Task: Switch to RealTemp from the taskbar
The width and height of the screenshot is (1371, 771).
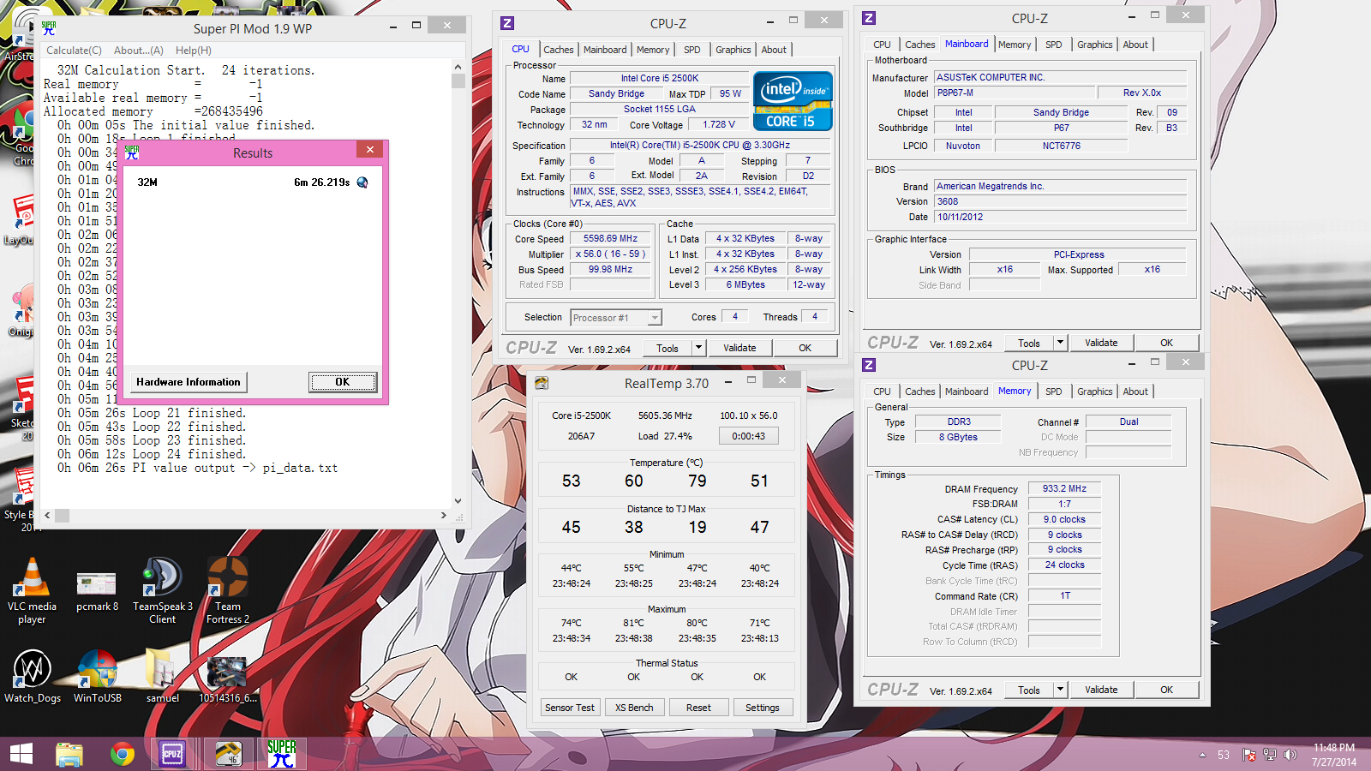Action: (228, 754)
